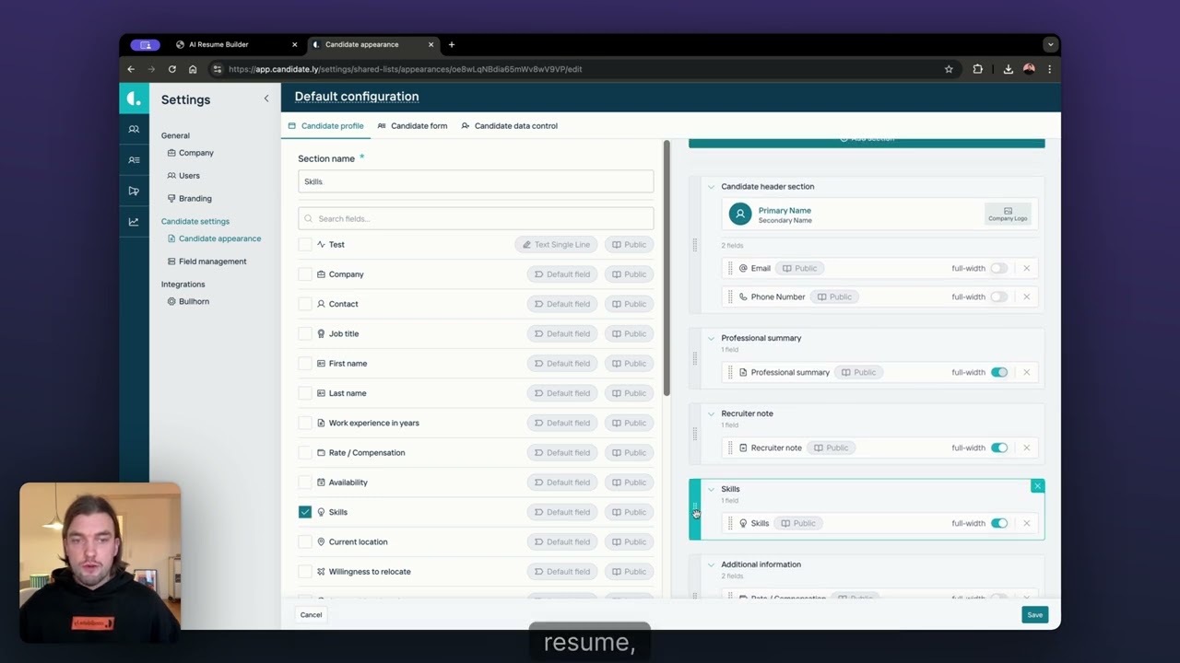Click the Section name input field
The width and height of the screenshot is (1180, 663).
(x=476, y=181)
